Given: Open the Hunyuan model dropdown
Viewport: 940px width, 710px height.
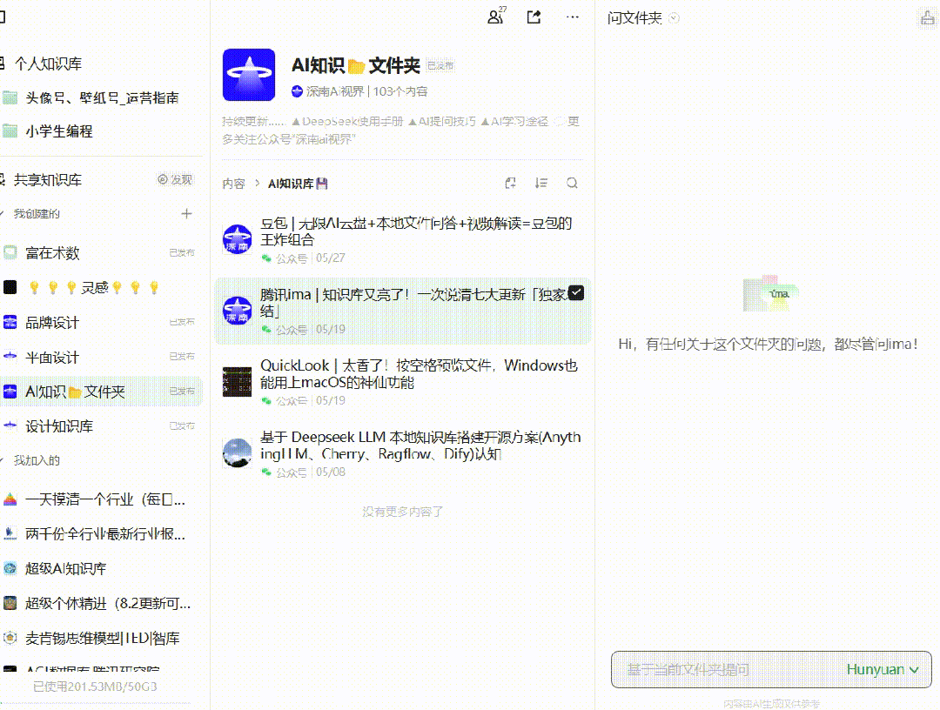Looking at the screenshot, I should [883, 669].
